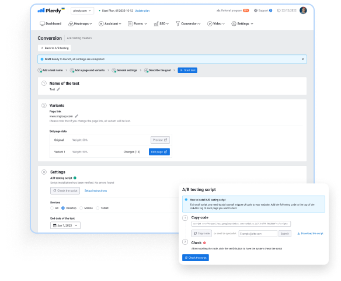Open the Setup instructions link
The width and height of the screenshot is (341, 281).
coord(96,190)
